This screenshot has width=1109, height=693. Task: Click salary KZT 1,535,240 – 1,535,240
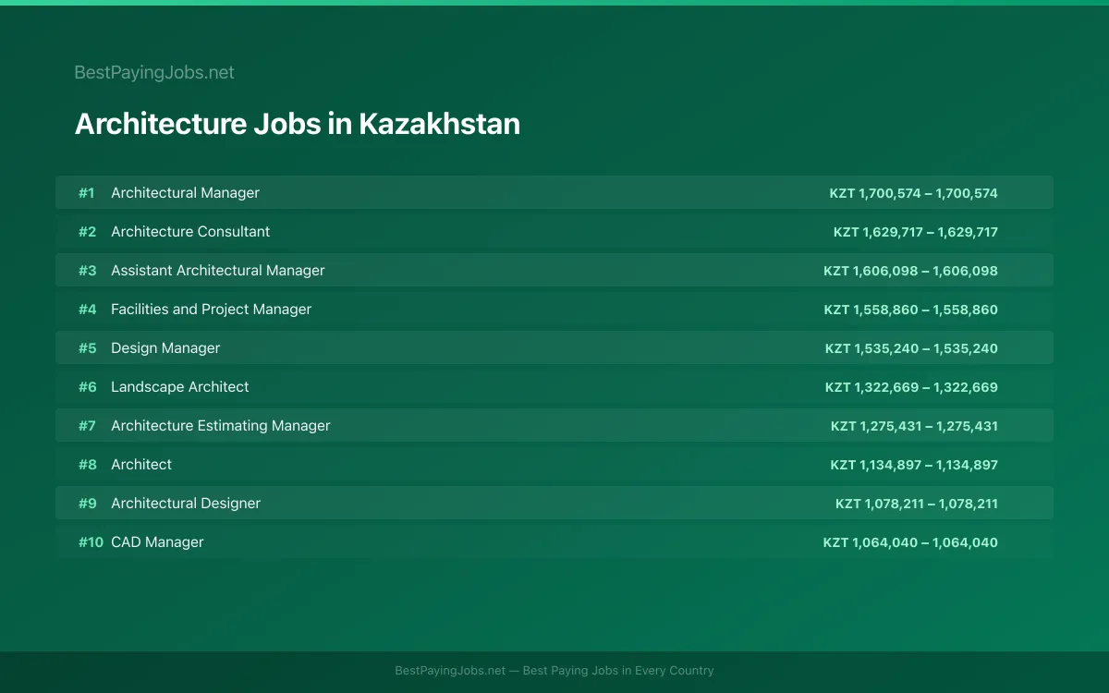coord(911,348)
